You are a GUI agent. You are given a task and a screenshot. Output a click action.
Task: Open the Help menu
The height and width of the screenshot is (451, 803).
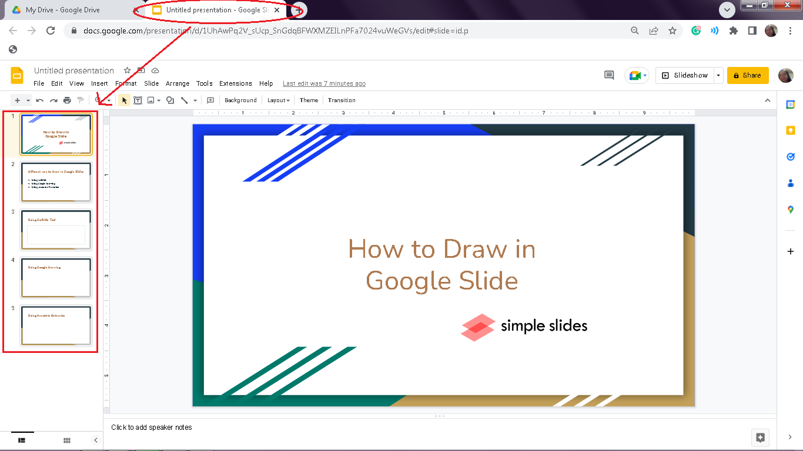coord(266,83)
